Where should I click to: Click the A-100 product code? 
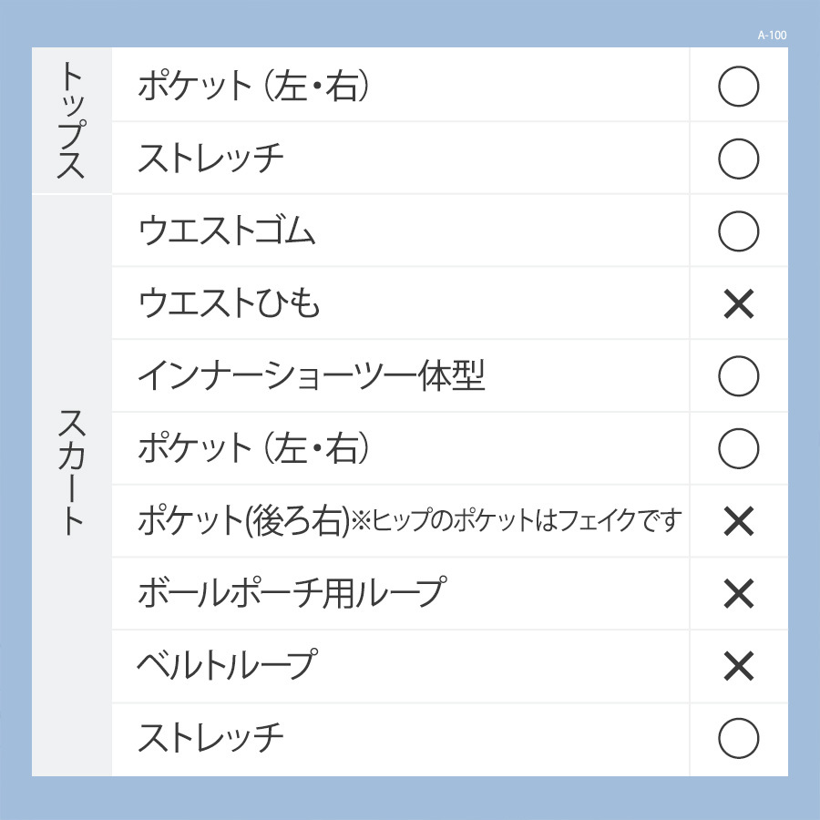[772, 35]
